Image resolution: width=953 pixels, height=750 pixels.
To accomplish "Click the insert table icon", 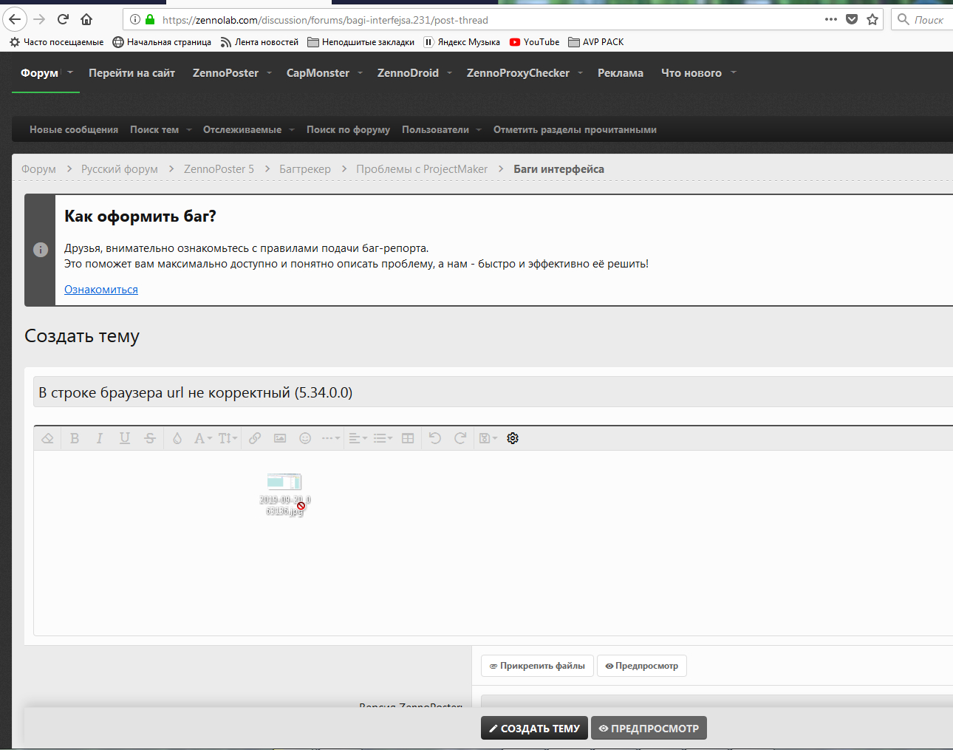I will tap(408, 438).
